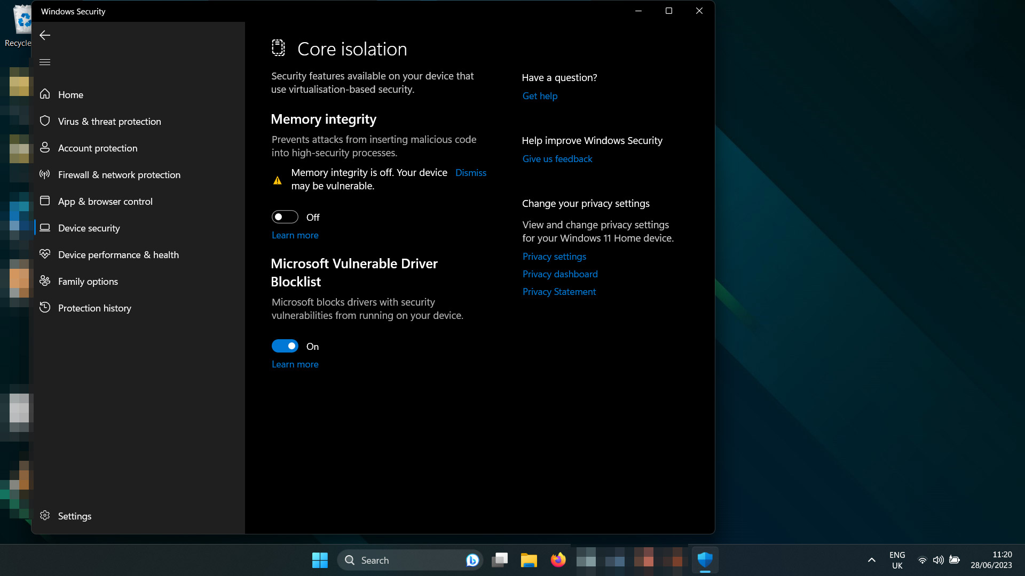
Task: Click the Device performance heart icon
Action: [x=45, y=254]
